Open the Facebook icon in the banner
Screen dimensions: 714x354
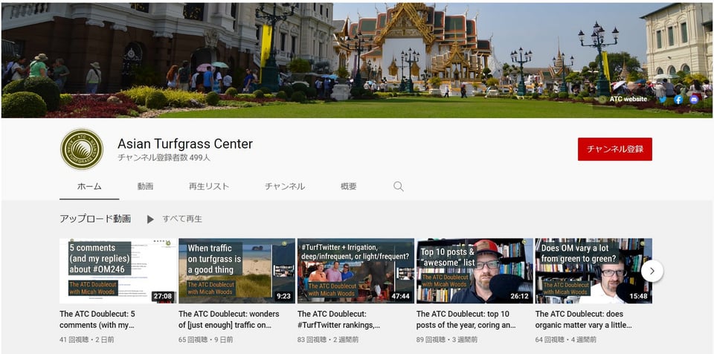point(678,100)
